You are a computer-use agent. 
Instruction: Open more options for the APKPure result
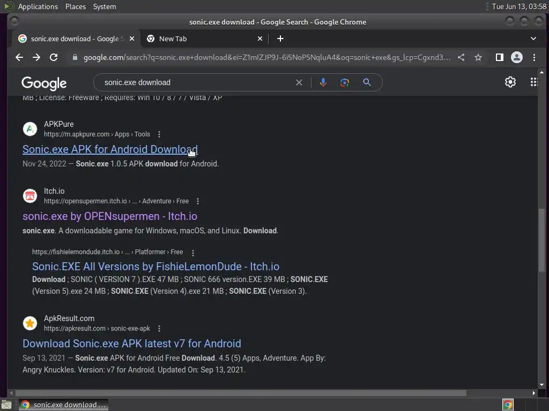159,134
